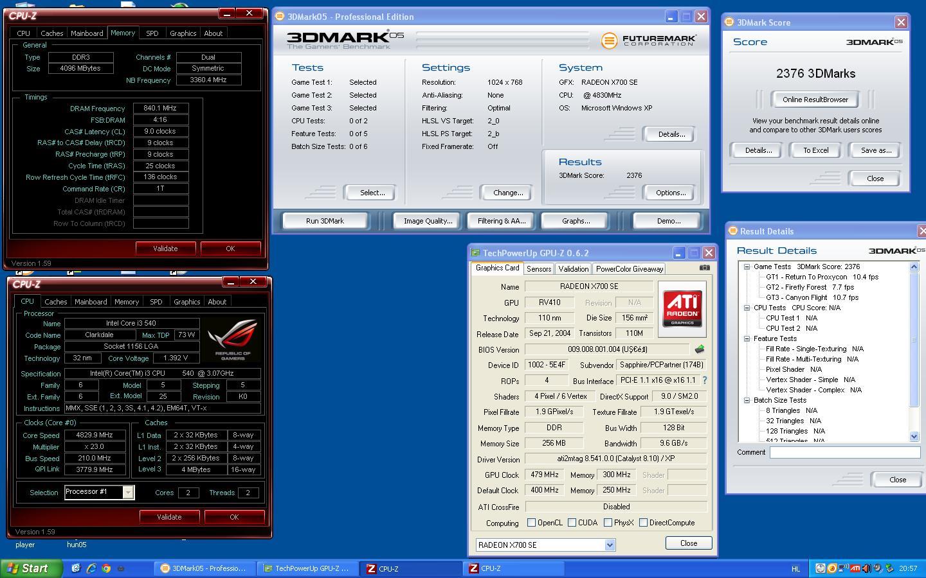Click the Republic of Gamers logo
The width and height of the screenshot is (926, 578).
click(232, 340)
